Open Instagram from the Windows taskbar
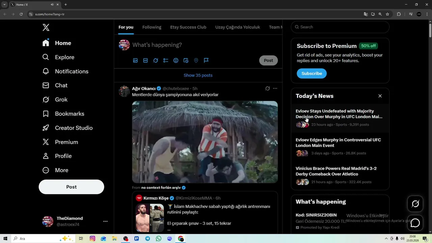Screen dimensions: 432x243 [92, 239]
